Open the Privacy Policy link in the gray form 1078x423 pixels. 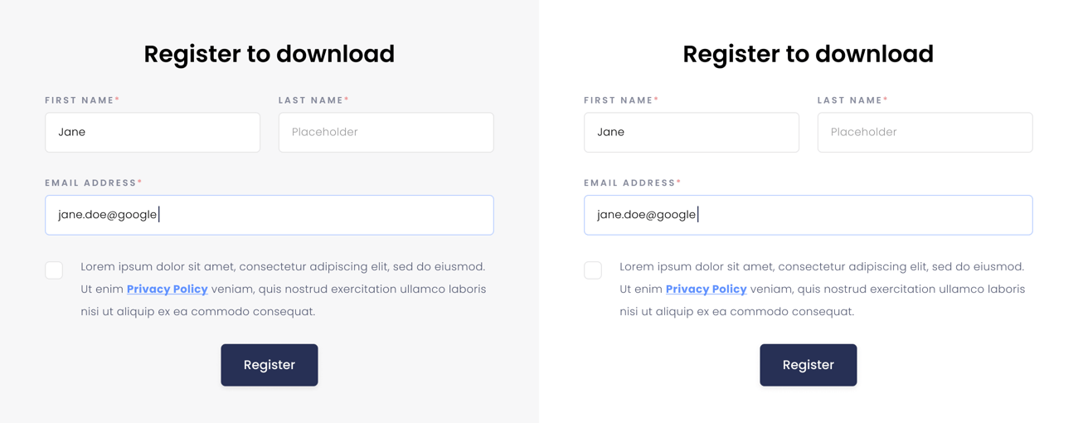click(x=167, y=289)
